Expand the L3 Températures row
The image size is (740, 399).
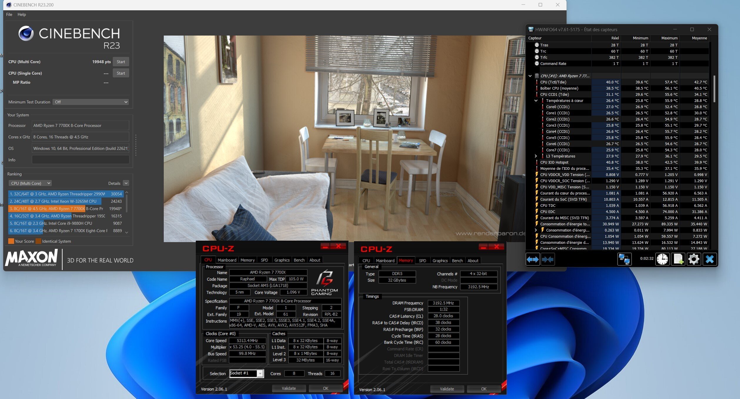coord(536,156)
